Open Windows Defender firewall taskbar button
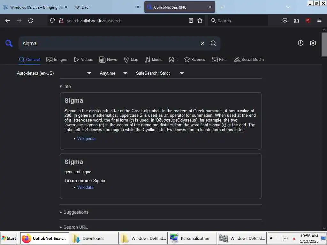 [242, 238]
